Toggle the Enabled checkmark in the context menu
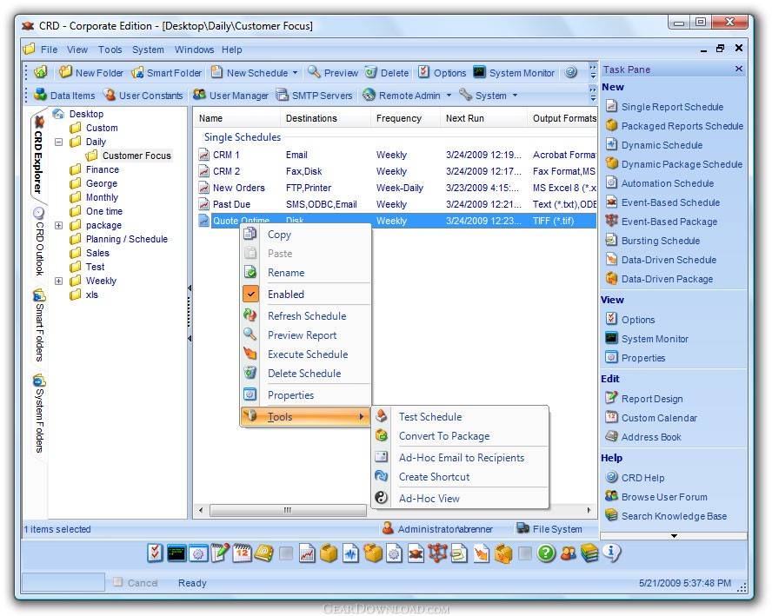Screen dimensions: 772x616 coord(250,295)
